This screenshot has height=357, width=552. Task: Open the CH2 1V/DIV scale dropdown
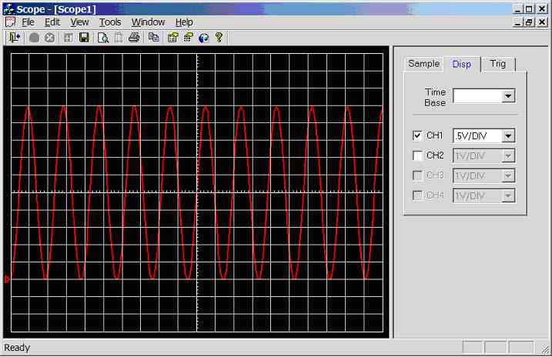point(508,156)
